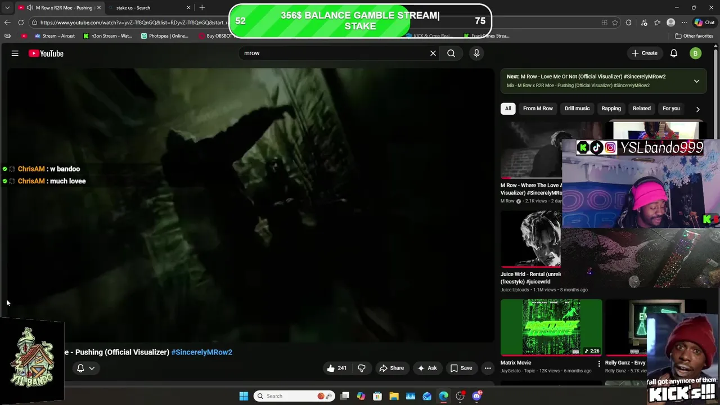Image resolution: width=720 pixels, height=405 pixels.
Task: Start voice search with microphone
Action: [x=476, y=53]
